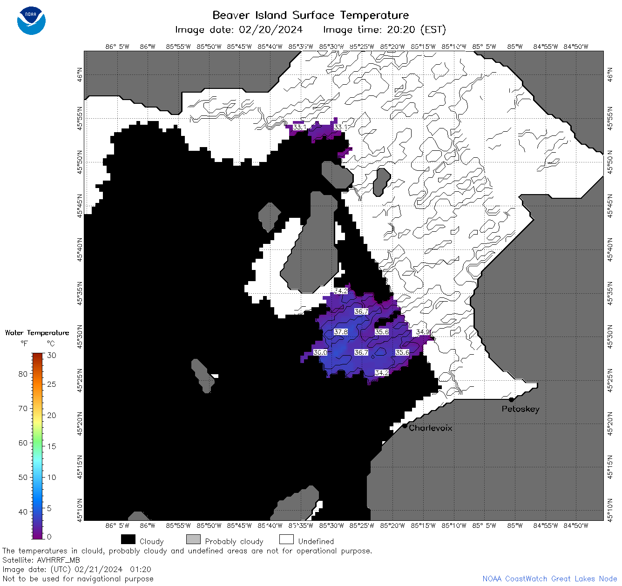Click the Beaver Island Surface Temperature title

coord(311,15)
